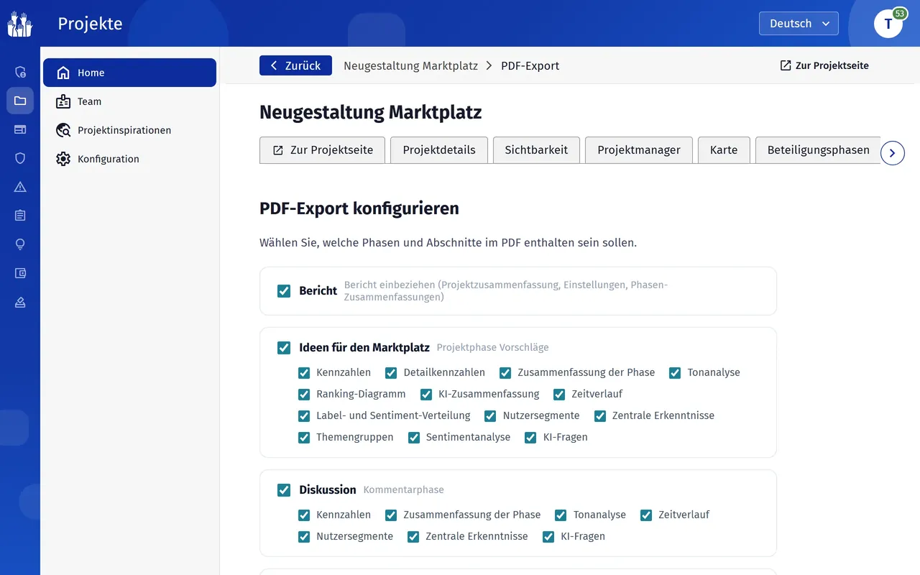The image size is (920, 575).
Task: Open the Deutsch language dropdown
Action: (799, 24)
